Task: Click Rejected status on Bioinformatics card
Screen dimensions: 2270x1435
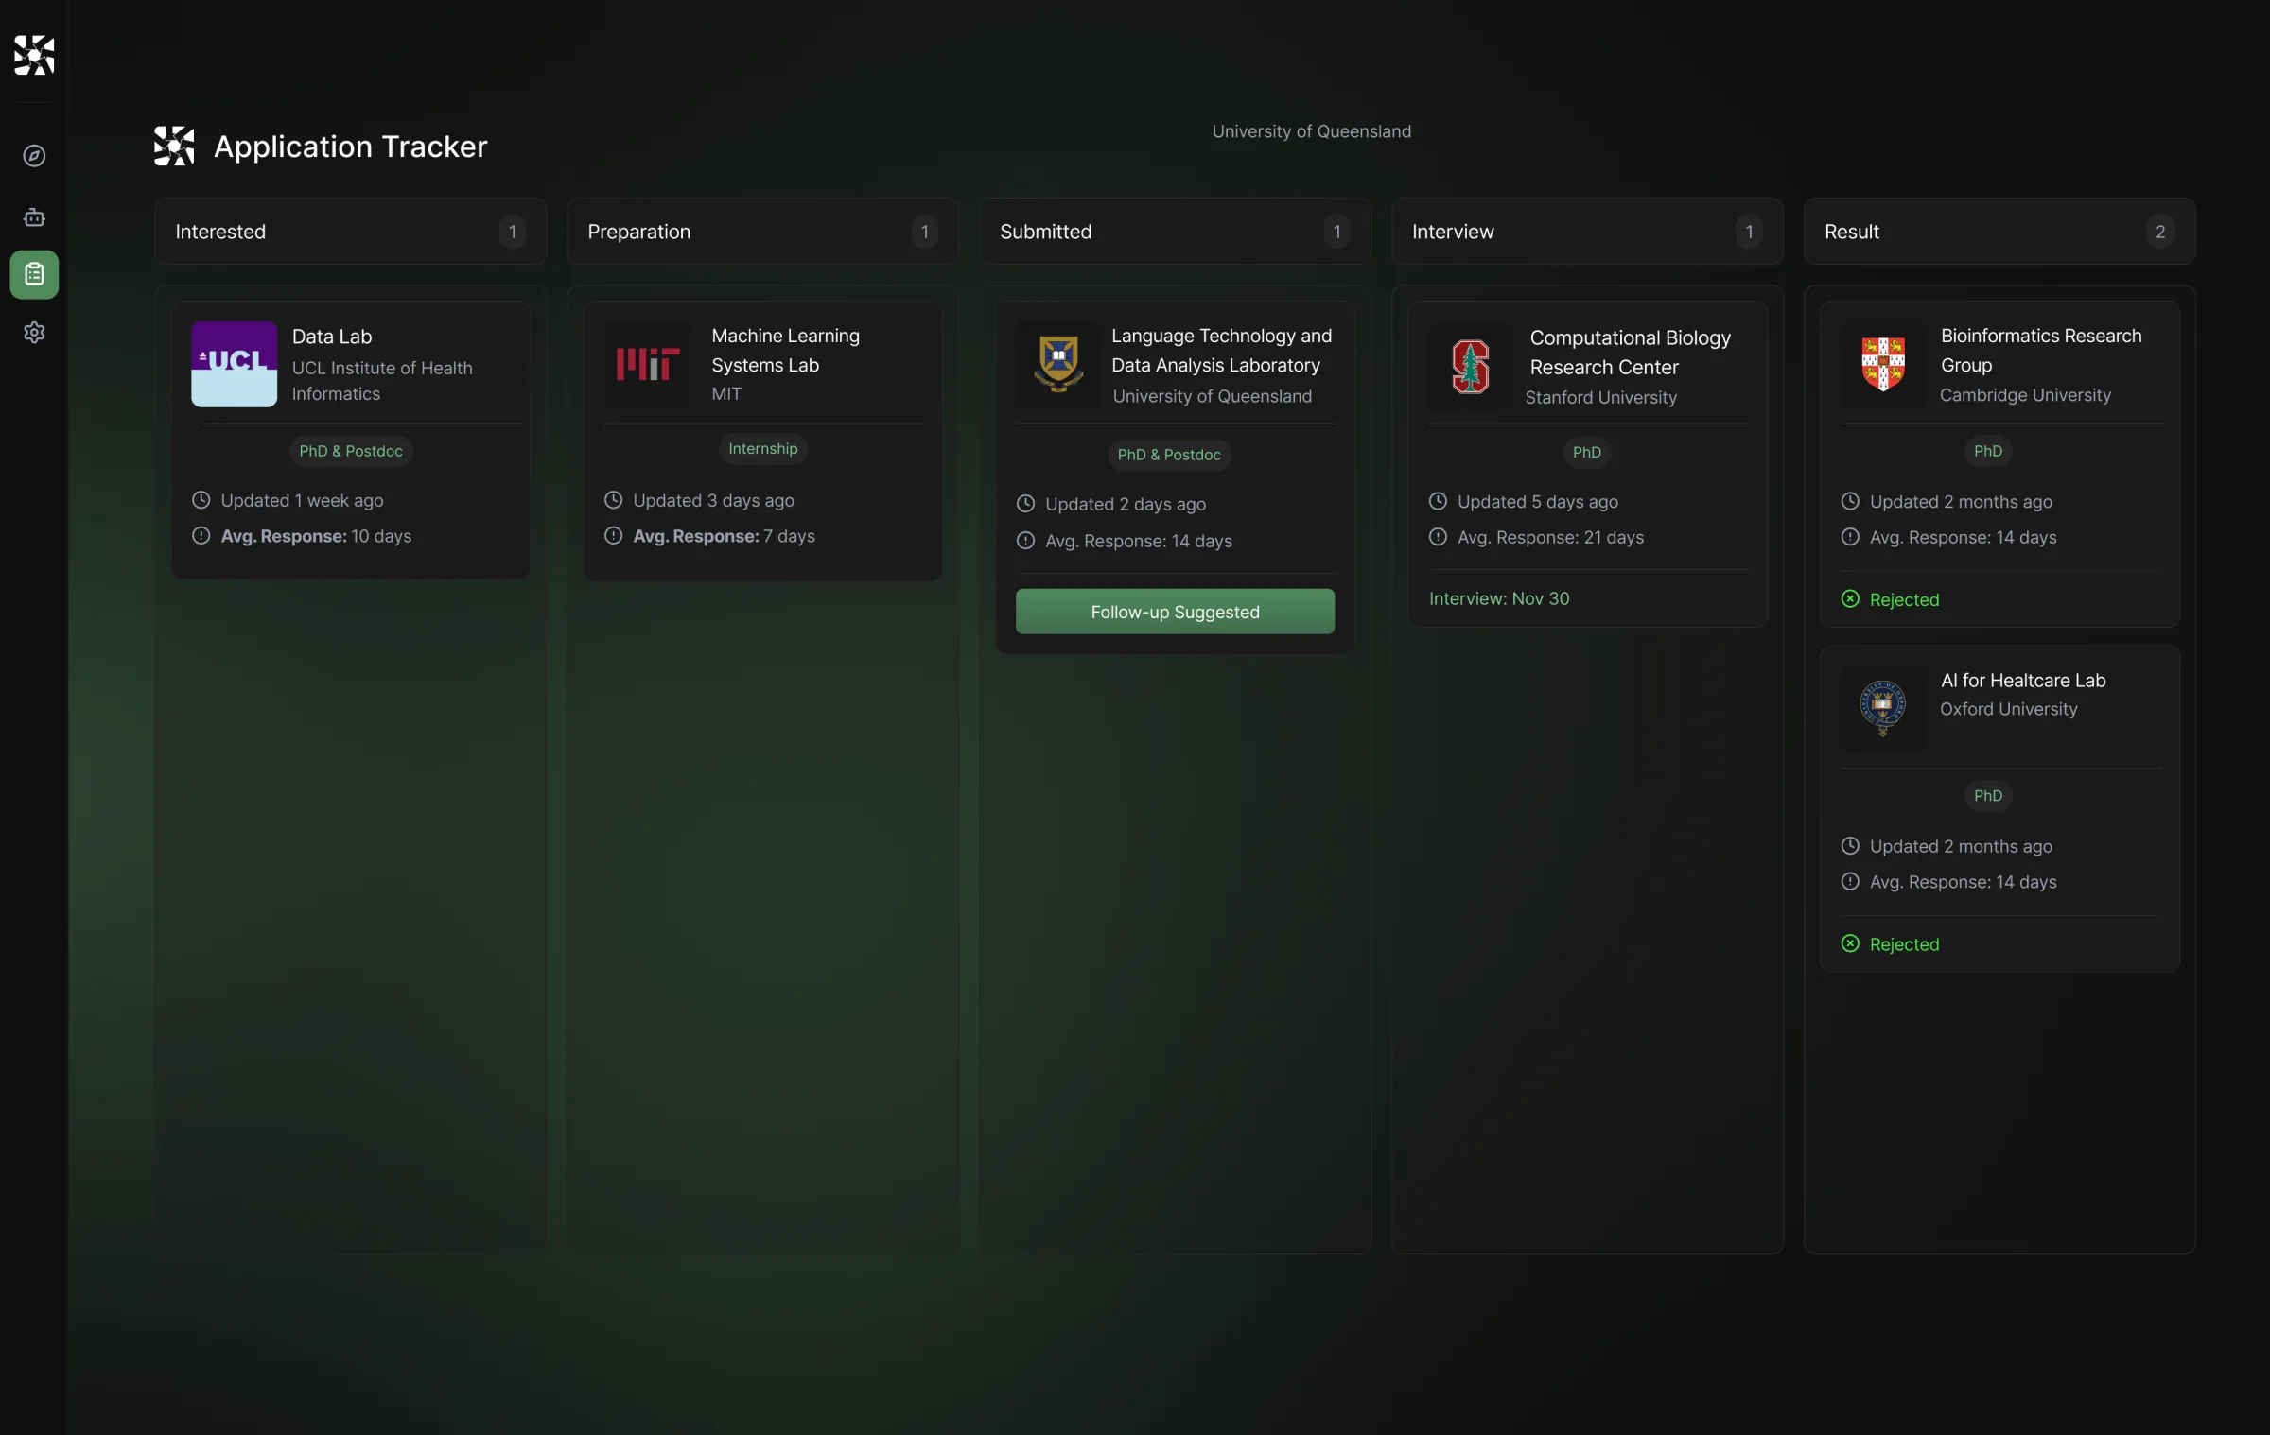Action: tap(1904, 599)
